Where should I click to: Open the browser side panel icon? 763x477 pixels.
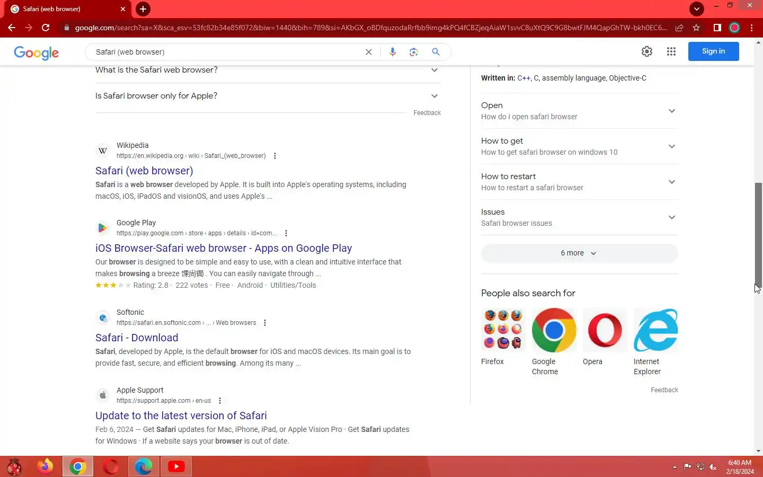click(717, 28)
